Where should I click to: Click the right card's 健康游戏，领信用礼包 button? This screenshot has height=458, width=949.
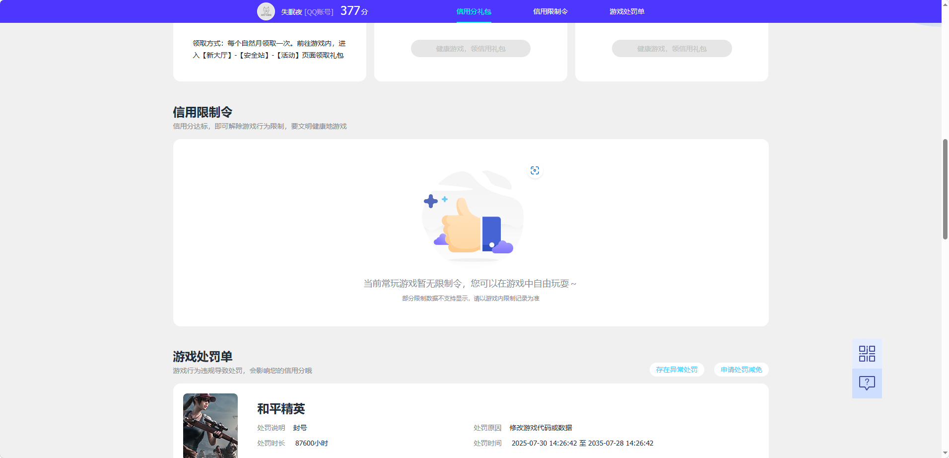tap(672, 49)
